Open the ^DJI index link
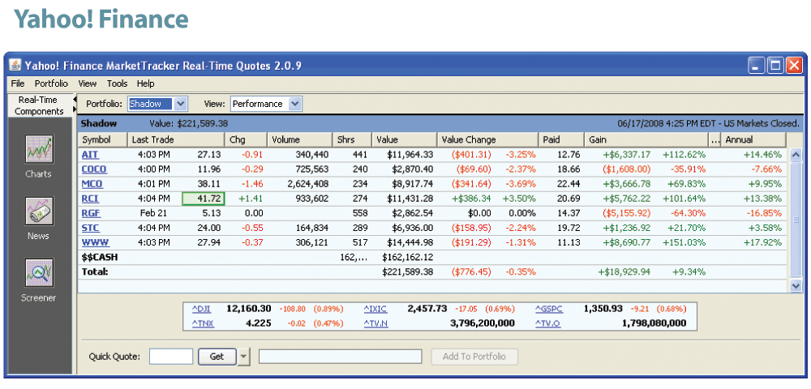The width and height of the screenshot is (811, 389). [x=201, y=309]
